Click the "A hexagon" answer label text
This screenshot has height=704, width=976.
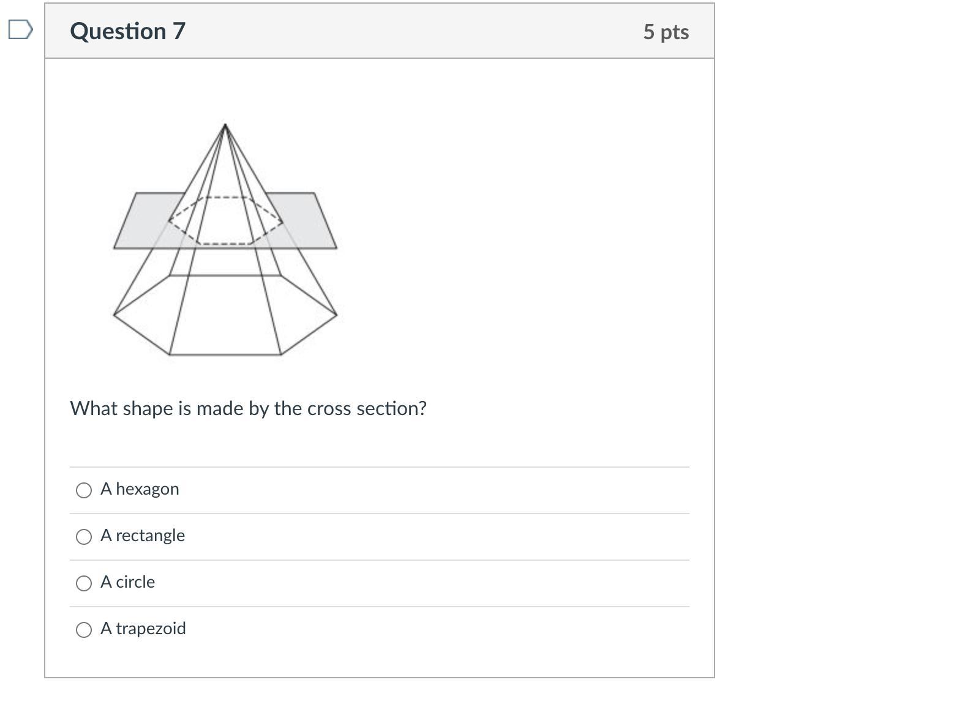(140, 489)
